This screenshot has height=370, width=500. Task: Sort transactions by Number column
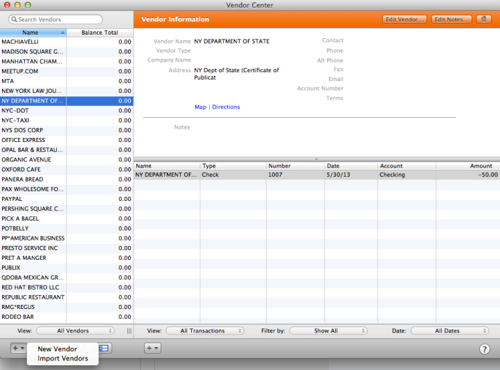[295, 166]
